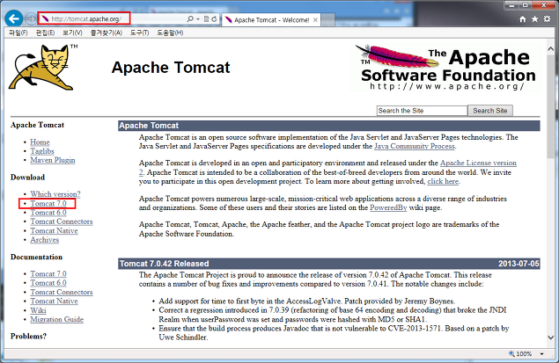This screenshot has height=363, width=559.
Task: Click the vertical scrollbar thumb
Action: click(x=550, y=106)
